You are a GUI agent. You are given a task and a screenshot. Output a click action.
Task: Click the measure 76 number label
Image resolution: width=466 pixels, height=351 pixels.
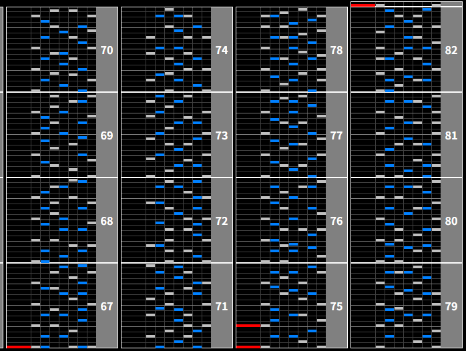point(336,221)
